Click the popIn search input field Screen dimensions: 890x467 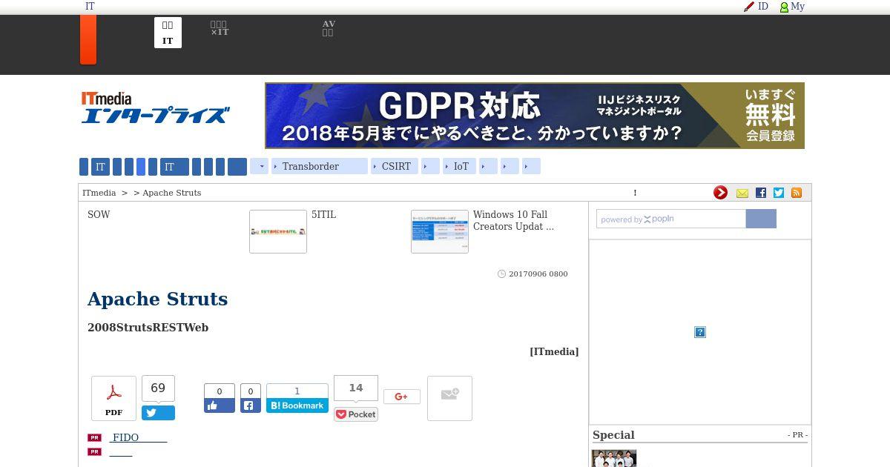(x=671, y=219)
